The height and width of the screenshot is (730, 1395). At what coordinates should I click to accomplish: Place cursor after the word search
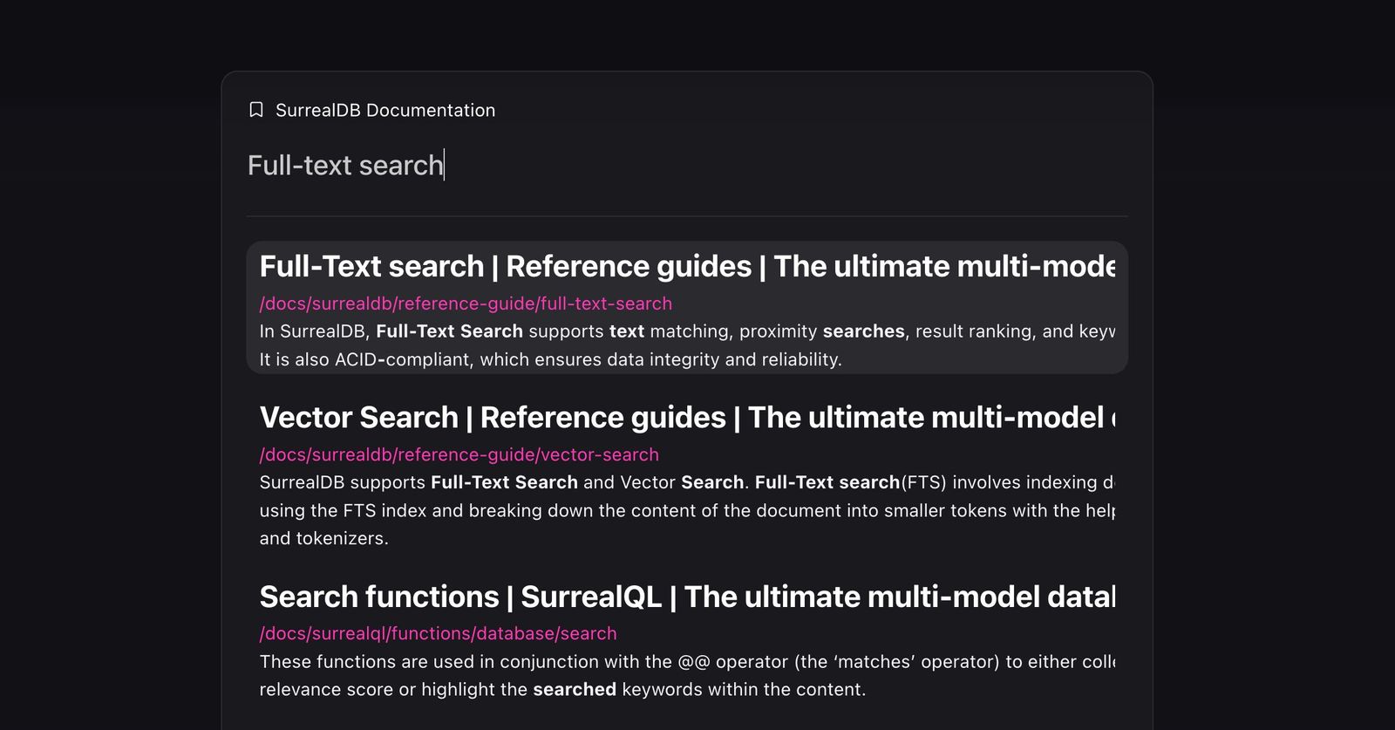point(445,165)
